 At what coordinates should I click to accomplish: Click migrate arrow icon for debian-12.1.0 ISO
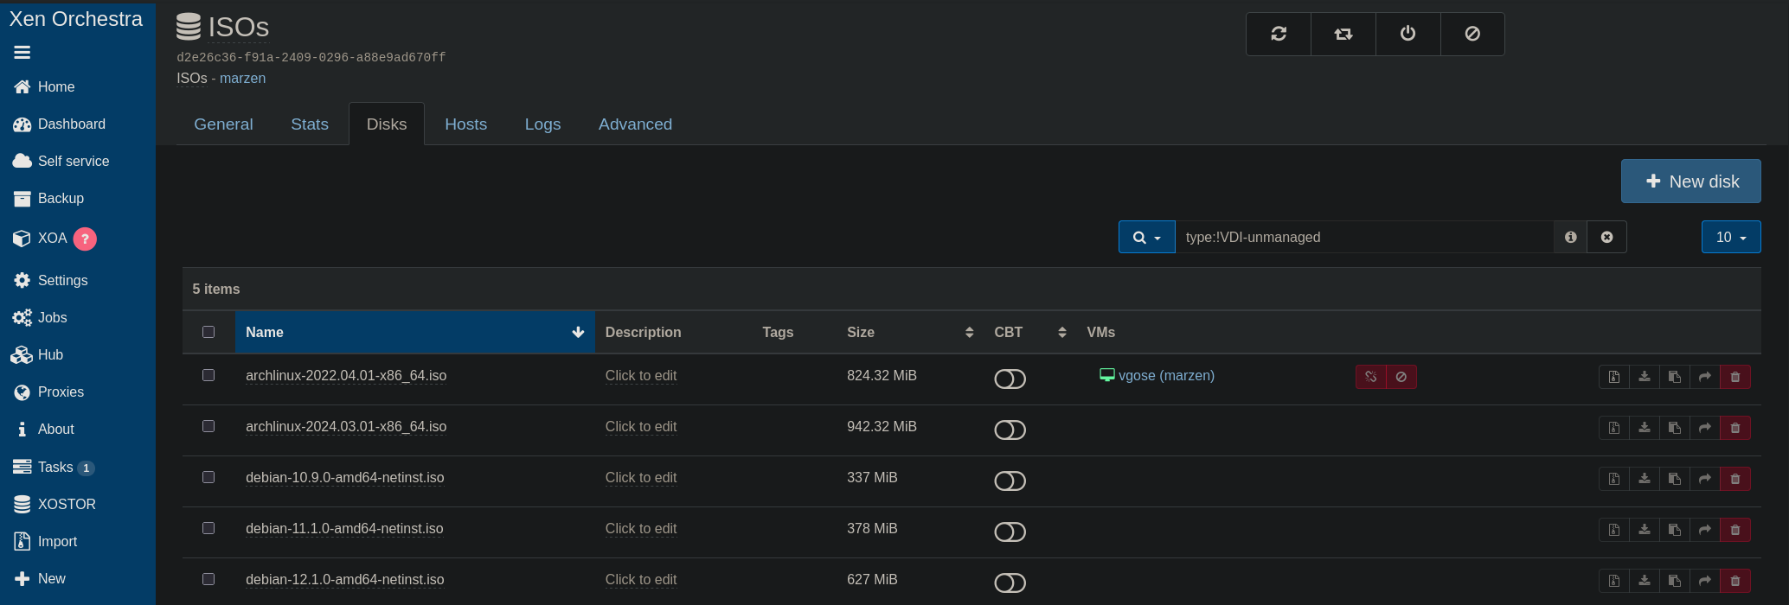click(x=1704, y=581)
